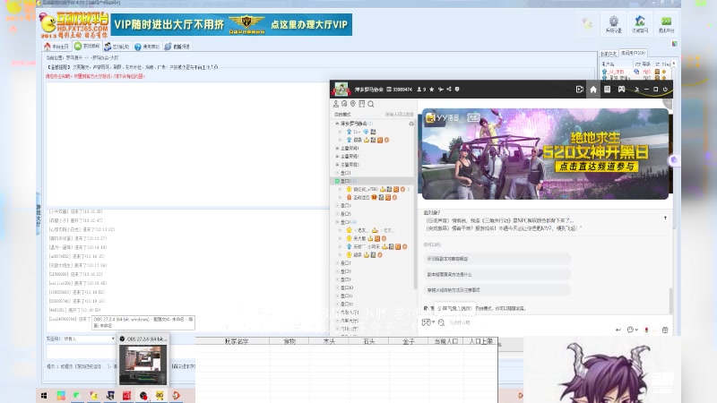This screenshot has height=403, width=717.
Task: Click the picture icon in YY chat input
Action: (426, 322)
